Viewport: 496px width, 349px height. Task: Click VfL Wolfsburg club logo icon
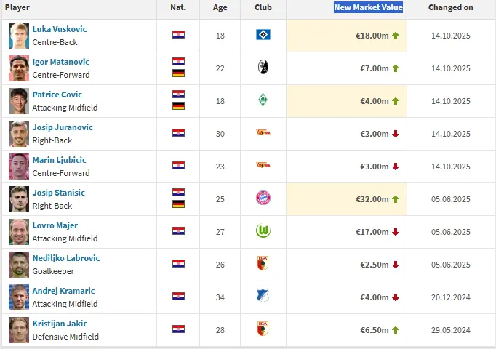263,231
